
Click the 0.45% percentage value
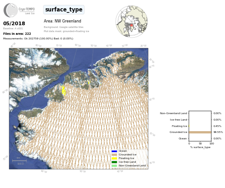[217, 126]
